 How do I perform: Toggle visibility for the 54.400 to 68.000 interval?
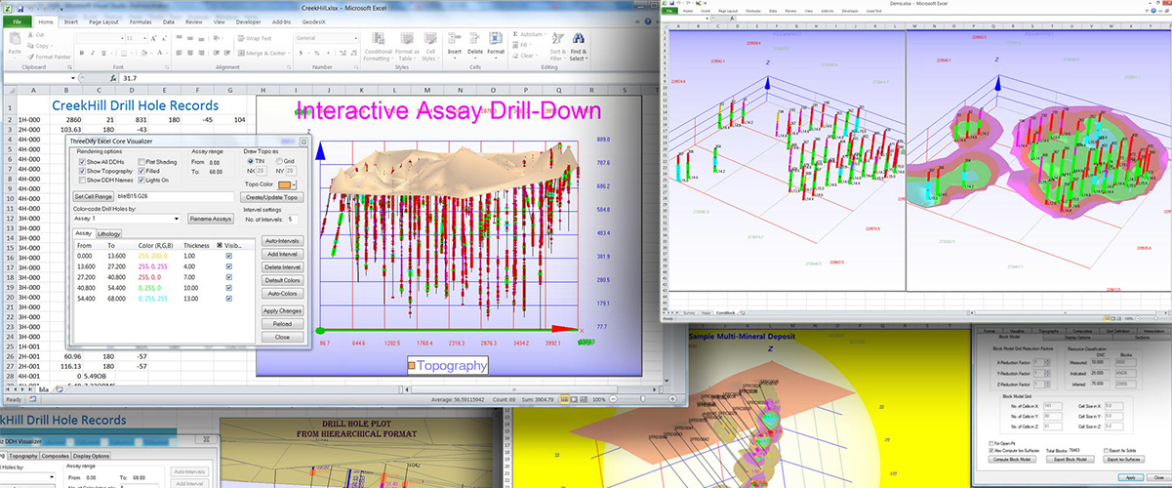pos(229,299)
